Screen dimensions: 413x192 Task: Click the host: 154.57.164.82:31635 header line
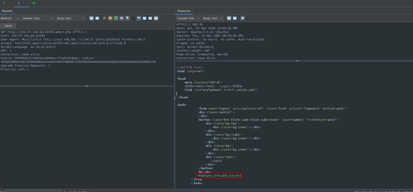pos(23,36)
